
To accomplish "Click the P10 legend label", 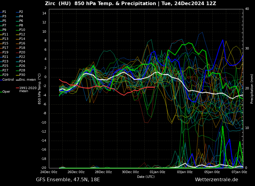I will click(x=22, y=30).
